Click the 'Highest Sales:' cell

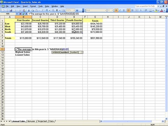[23, 52]
